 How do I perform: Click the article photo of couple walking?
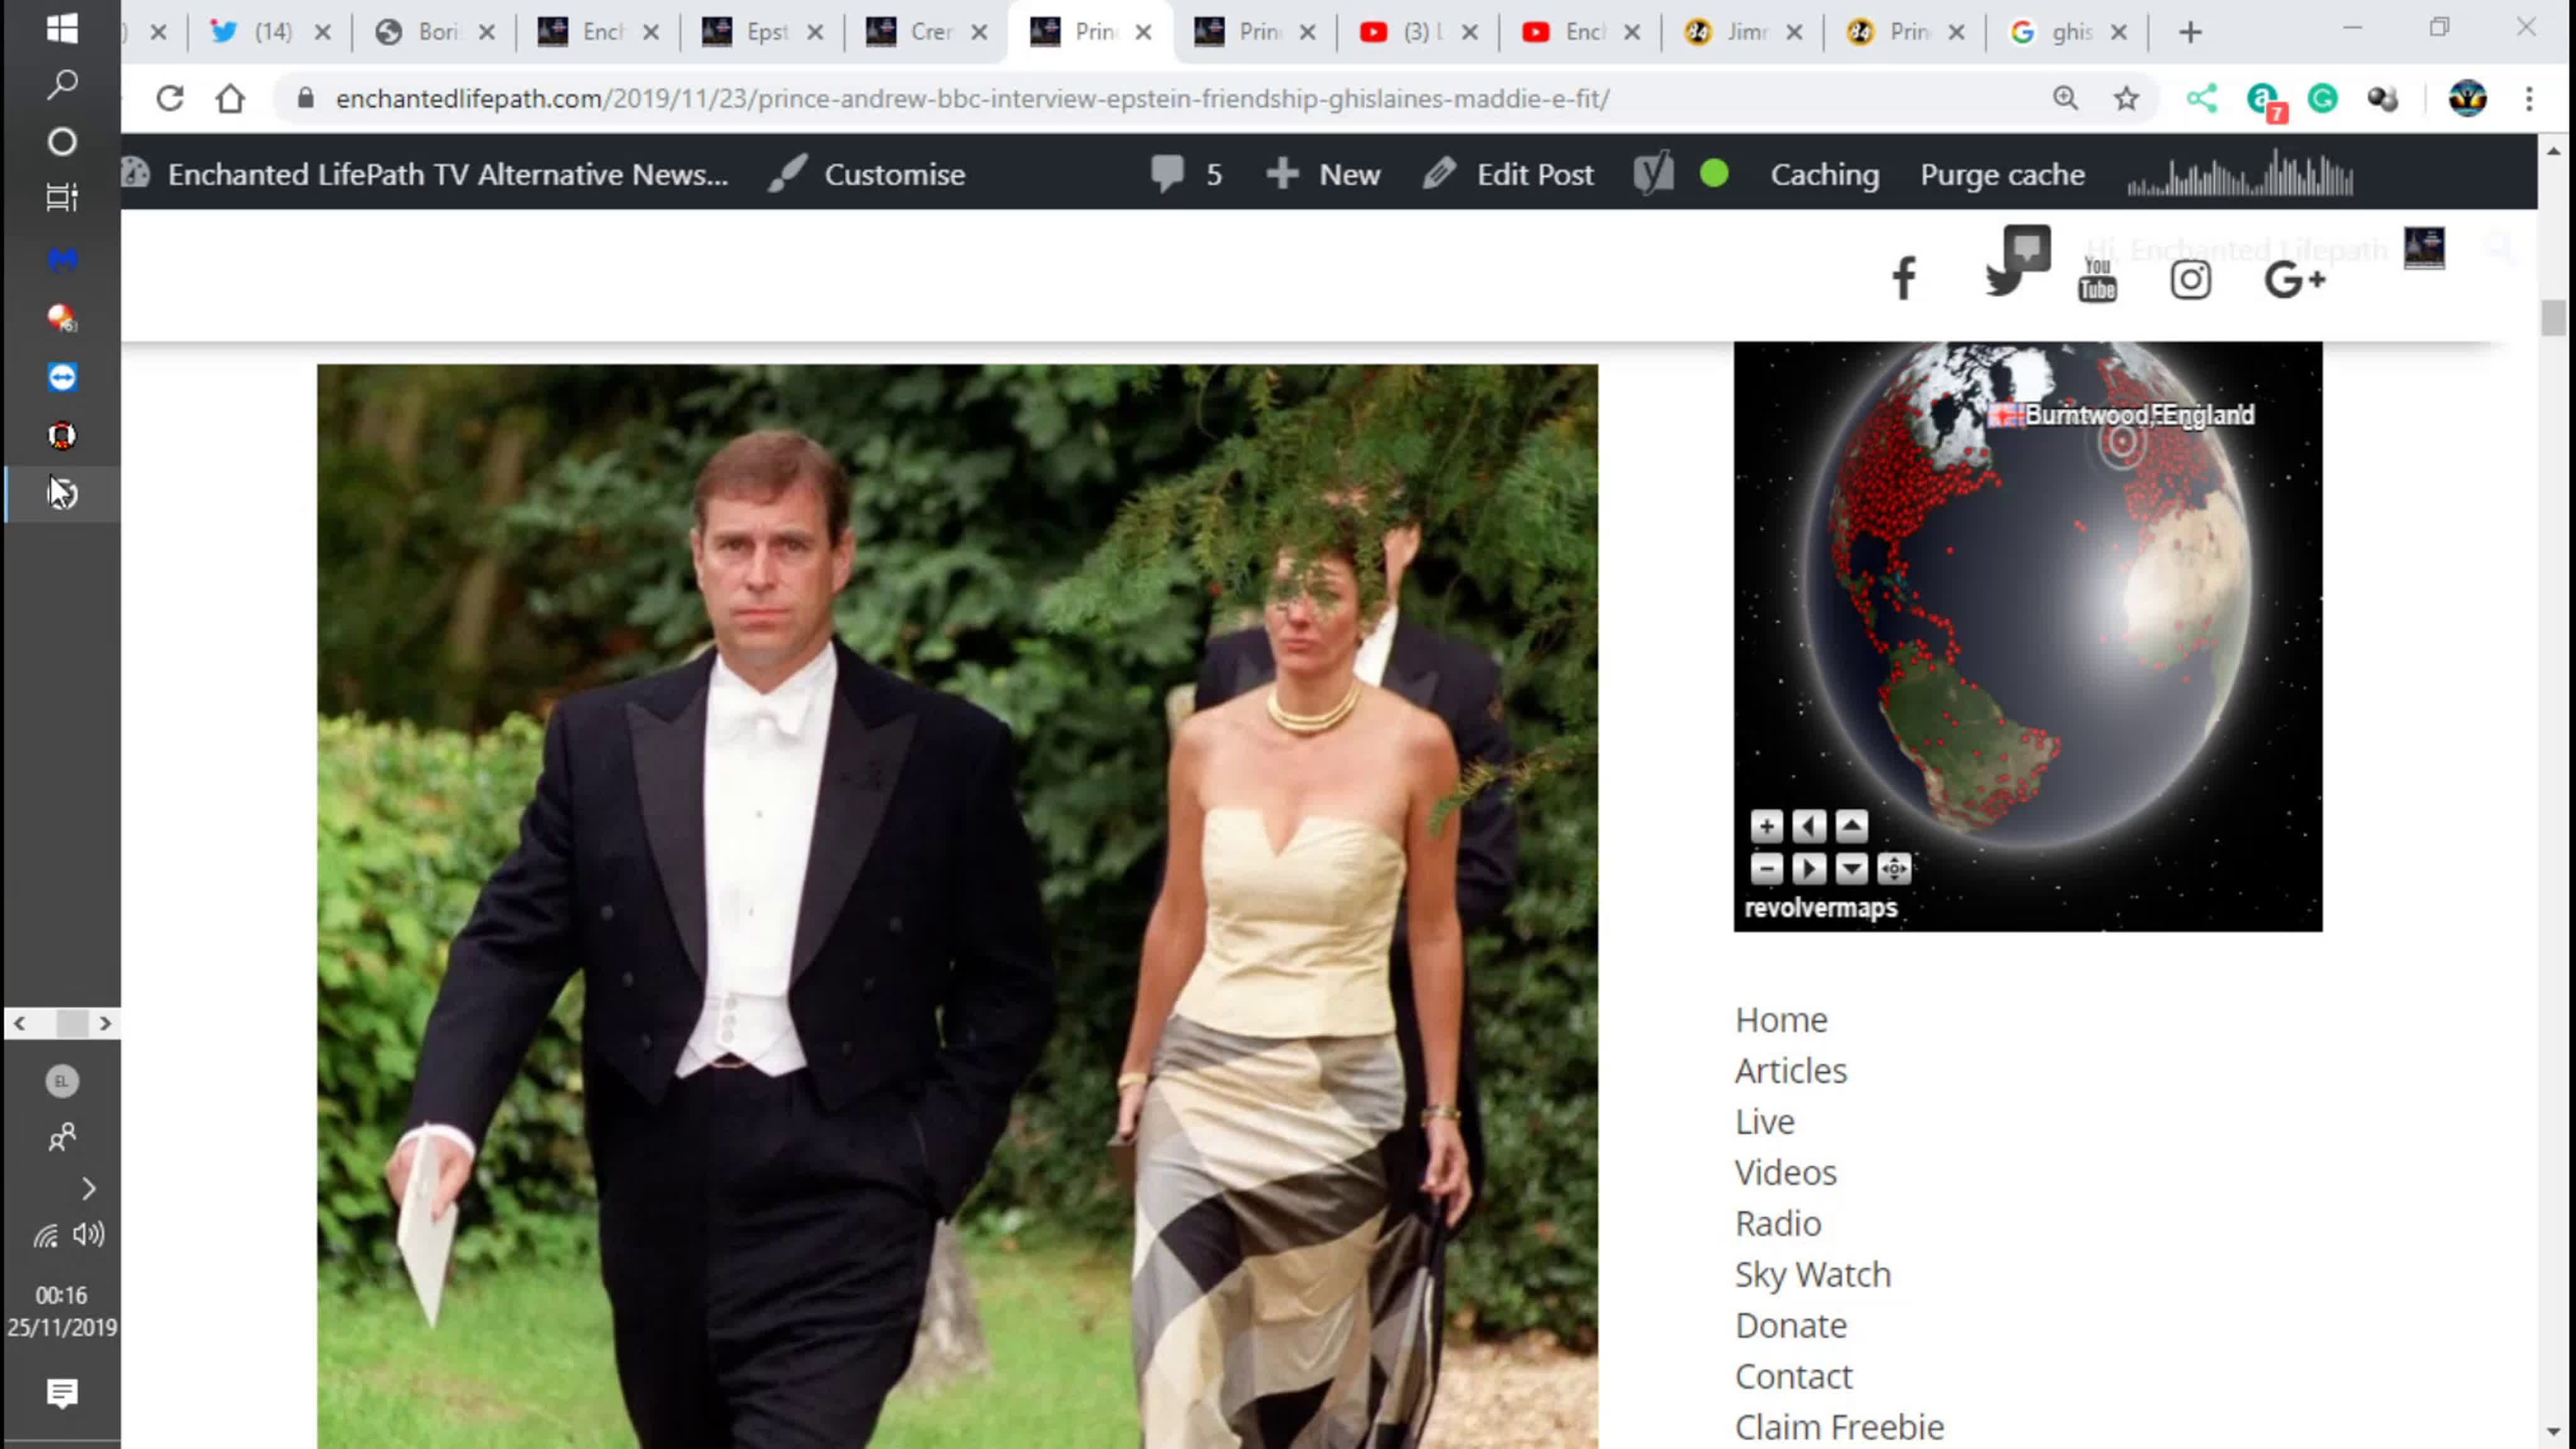(x=957, y=906)
